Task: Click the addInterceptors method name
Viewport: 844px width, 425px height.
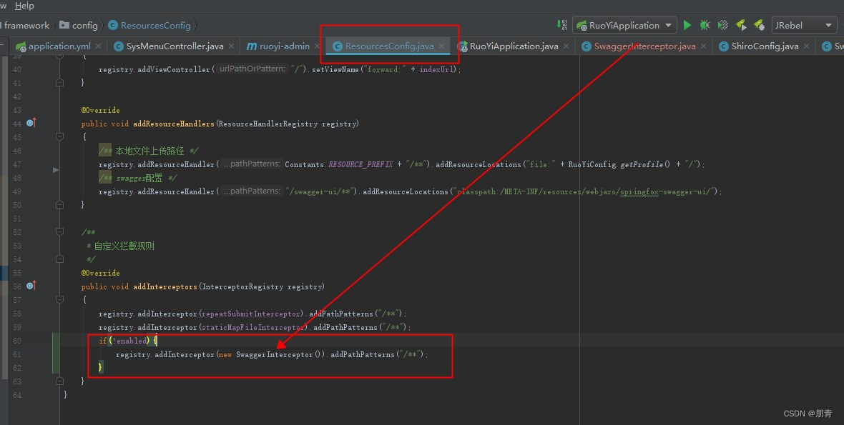Action: coord(165,286)
